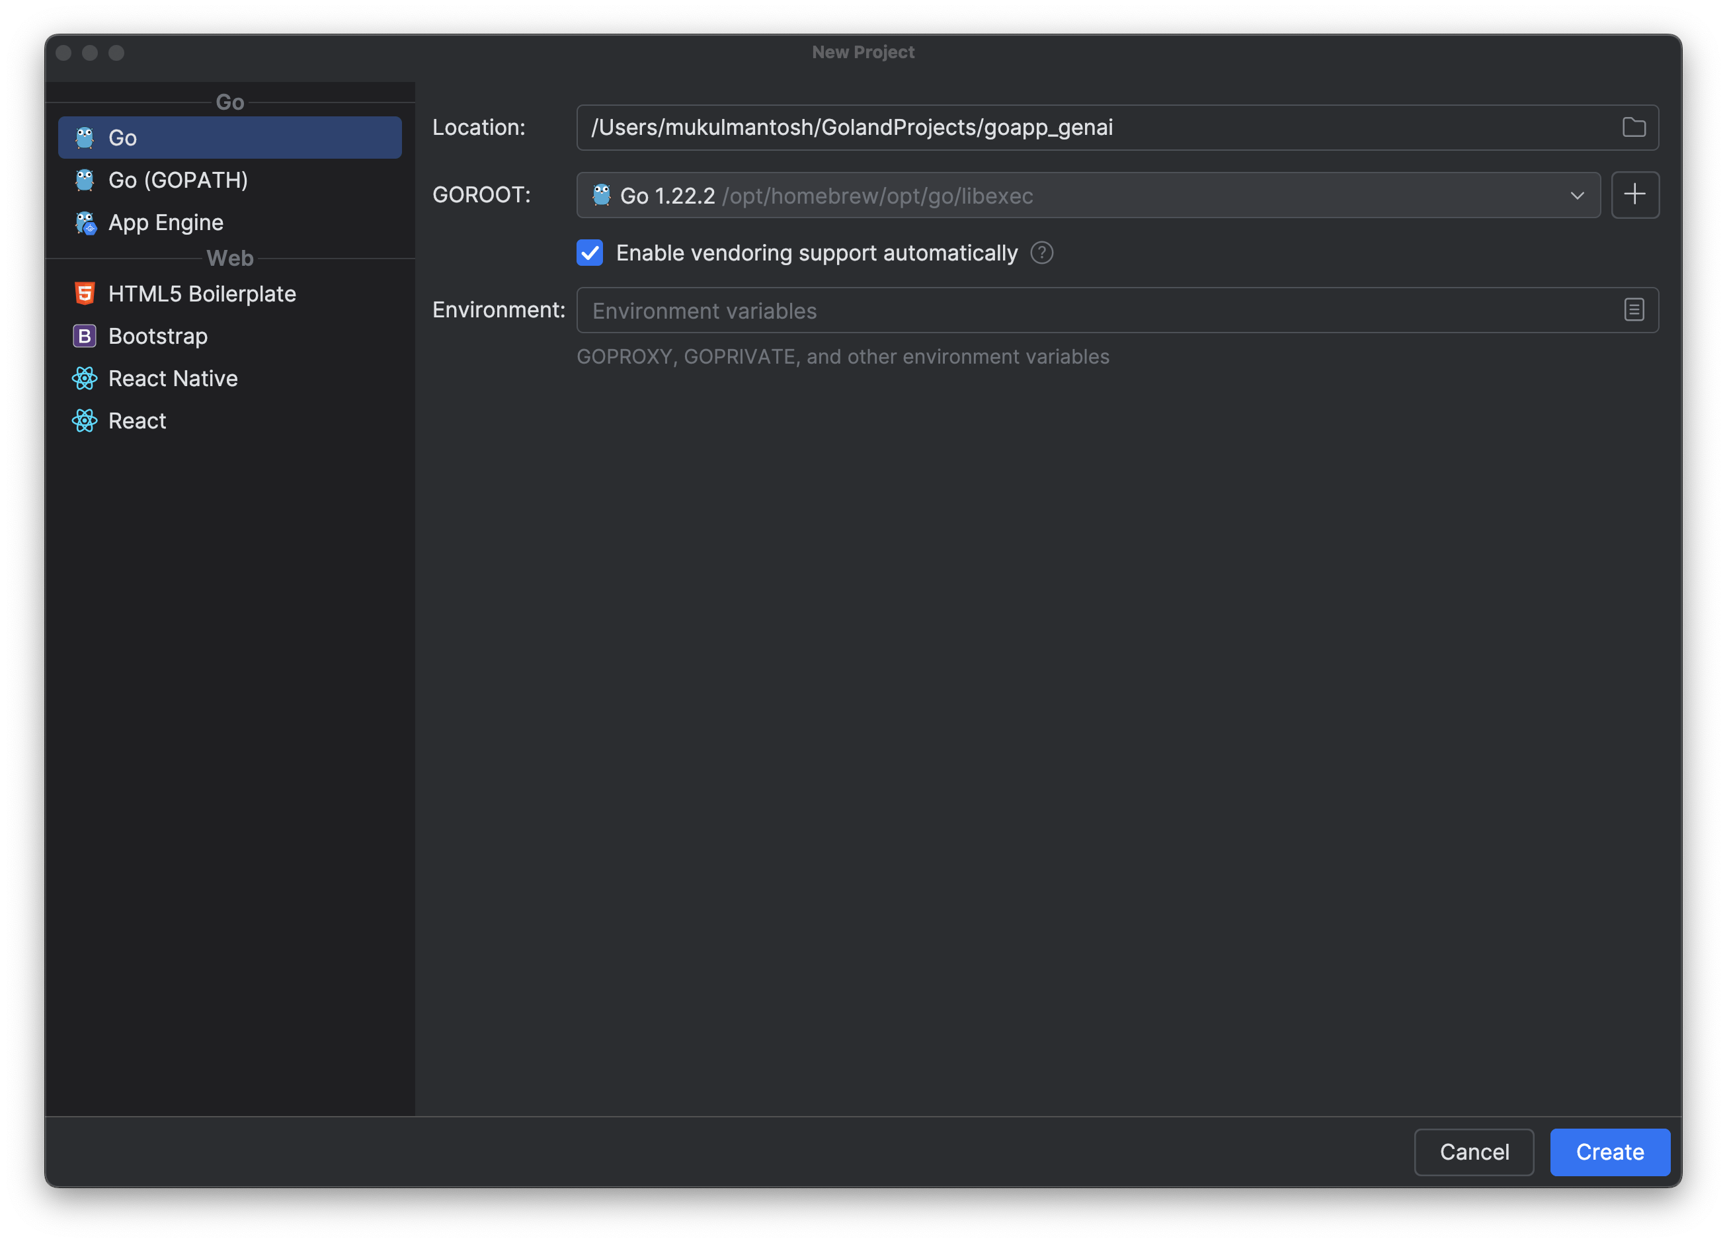Add a new GOROOT with plus button
Viewport: 1727px width, 1243px height.
[1634, 195]
